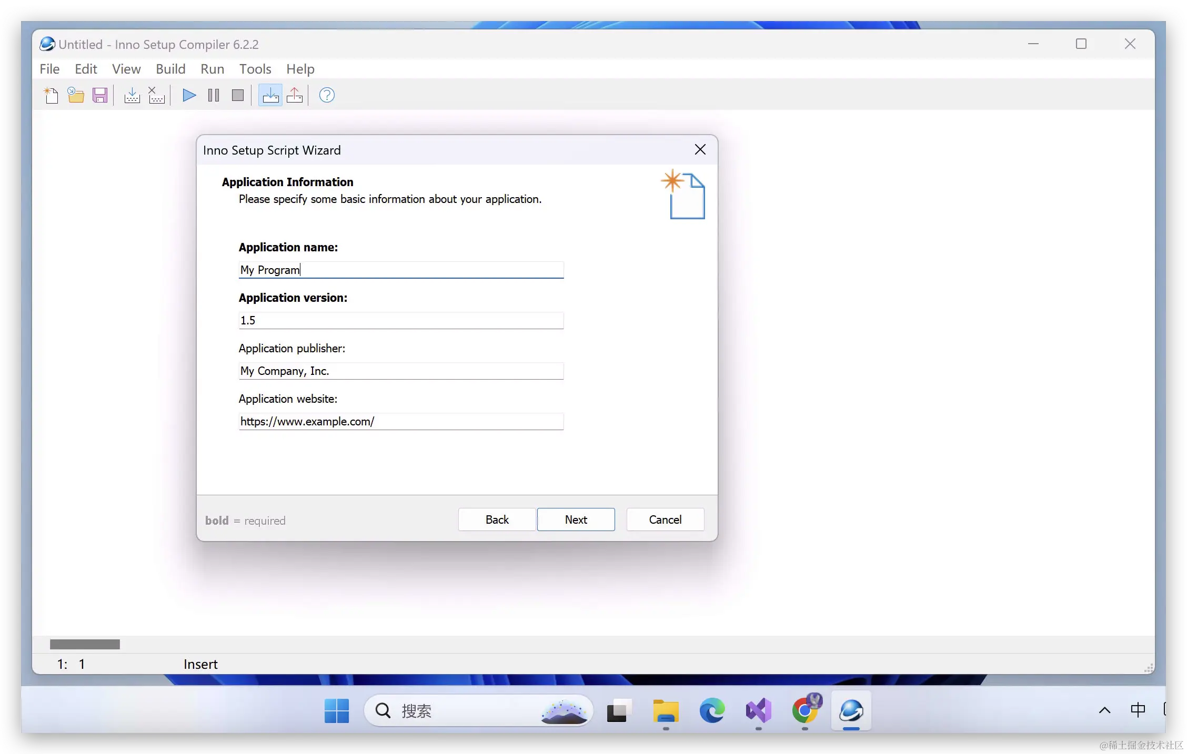Click the Insert status bar entry
1187x754 pixels.
tap(200, 664)
